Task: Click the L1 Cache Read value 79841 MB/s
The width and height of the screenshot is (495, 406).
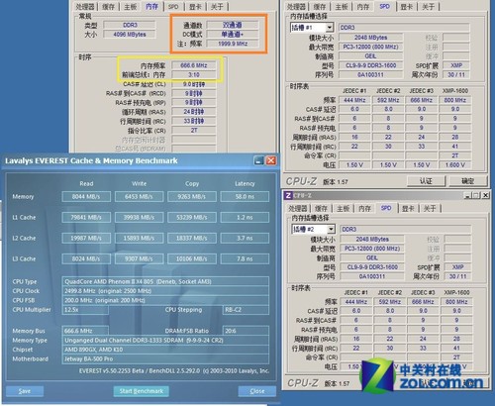Action: point(86,218)
